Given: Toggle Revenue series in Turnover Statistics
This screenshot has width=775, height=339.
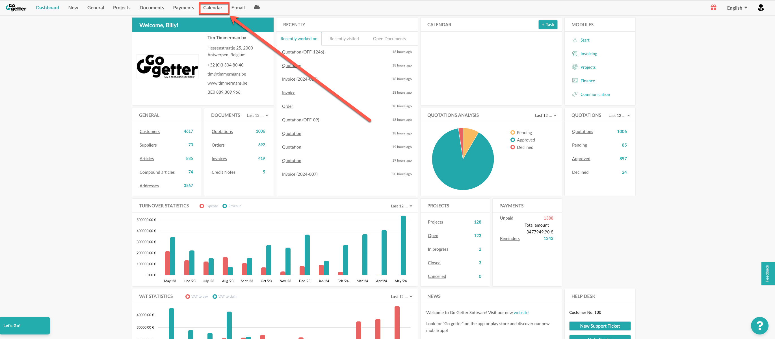Looking at the screenshot, I should (232, 206).
